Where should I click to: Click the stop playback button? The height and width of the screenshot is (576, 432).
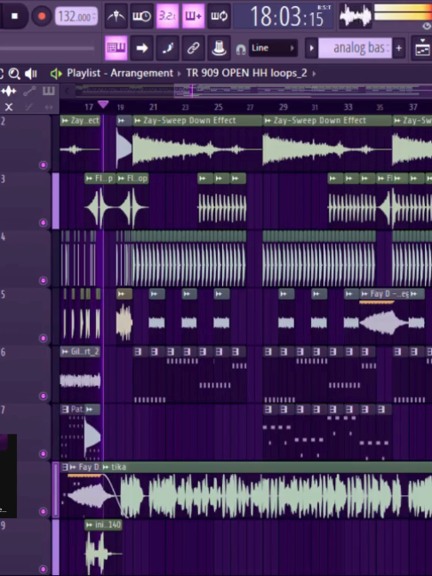14,16
